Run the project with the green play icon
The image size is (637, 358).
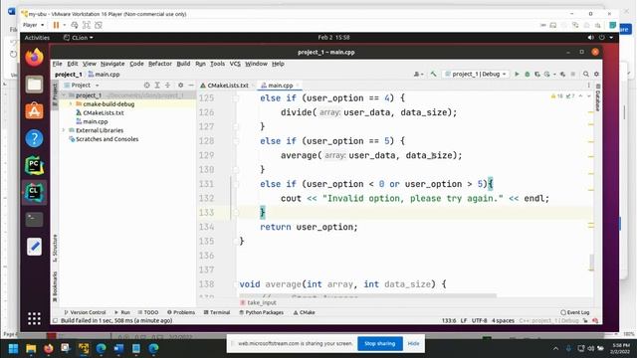[517, 75]
